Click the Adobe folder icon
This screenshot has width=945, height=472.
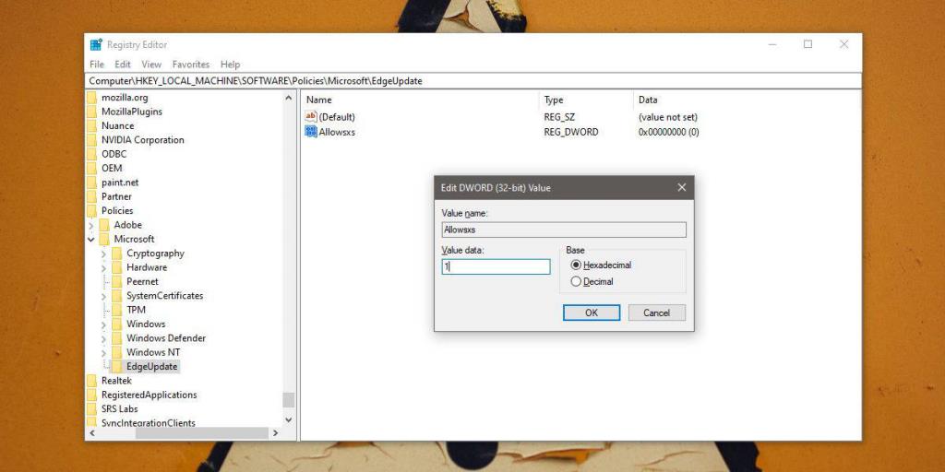tap(104, 225)
